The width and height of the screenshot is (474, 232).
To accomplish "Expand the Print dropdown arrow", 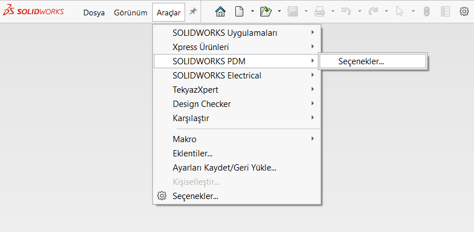I will point(333,11).
